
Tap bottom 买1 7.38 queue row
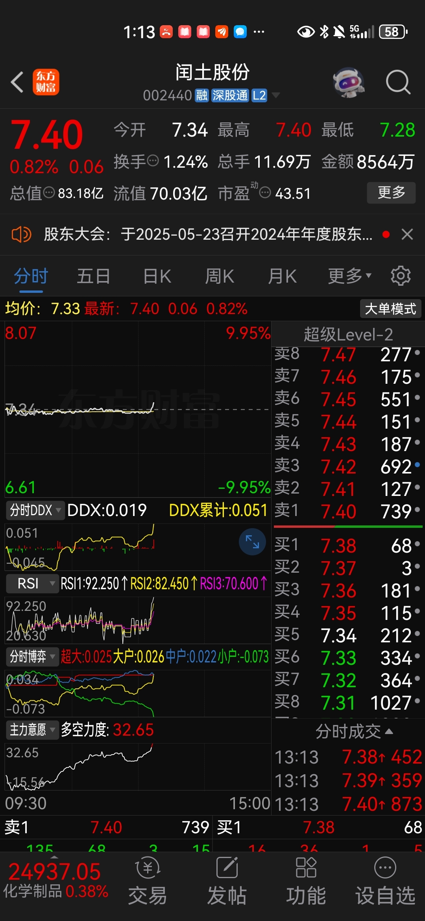click(x=319, y=827)
